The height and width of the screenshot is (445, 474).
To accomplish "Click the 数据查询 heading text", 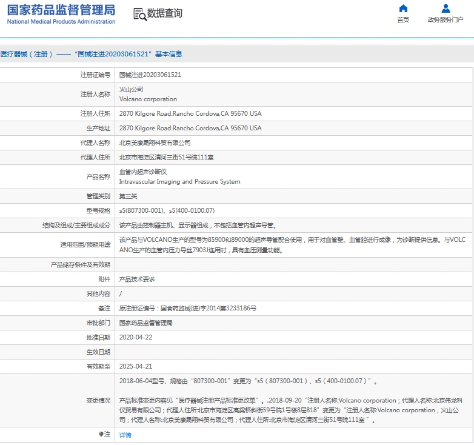I will (x=164, y=13).
